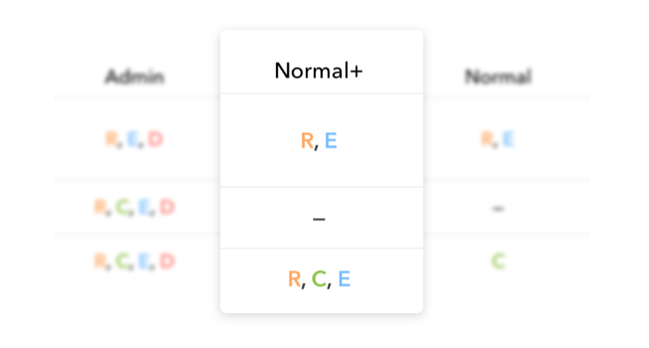Click orange R in Admin first row
The width and height of the screenshot is (649, 348).
tap(111, 138)
